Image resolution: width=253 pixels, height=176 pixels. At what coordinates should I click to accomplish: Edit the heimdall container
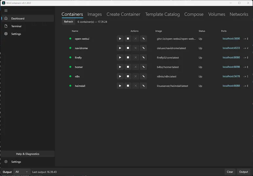[143, 86]
